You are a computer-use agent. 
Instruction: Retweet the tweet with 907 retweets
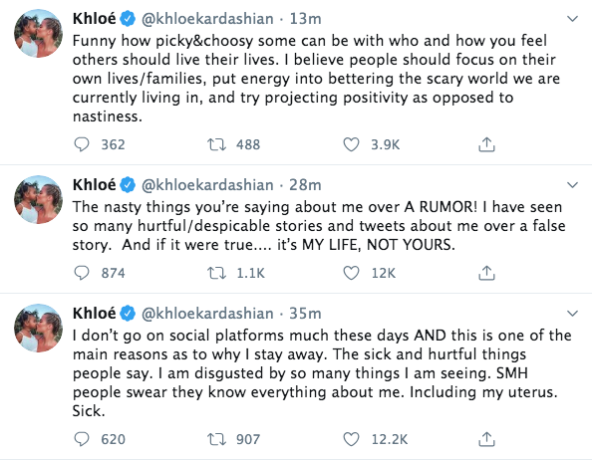(x=216, y=439)
